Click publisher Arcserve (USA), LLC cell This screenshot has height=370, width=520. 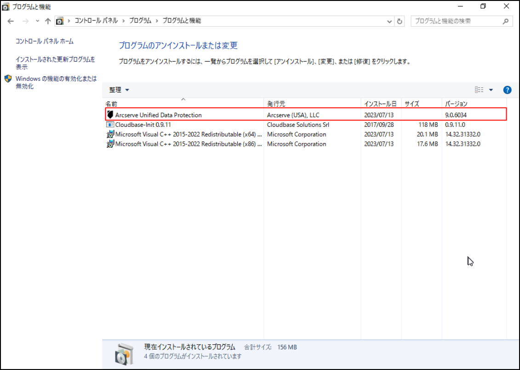click(293, 115)
